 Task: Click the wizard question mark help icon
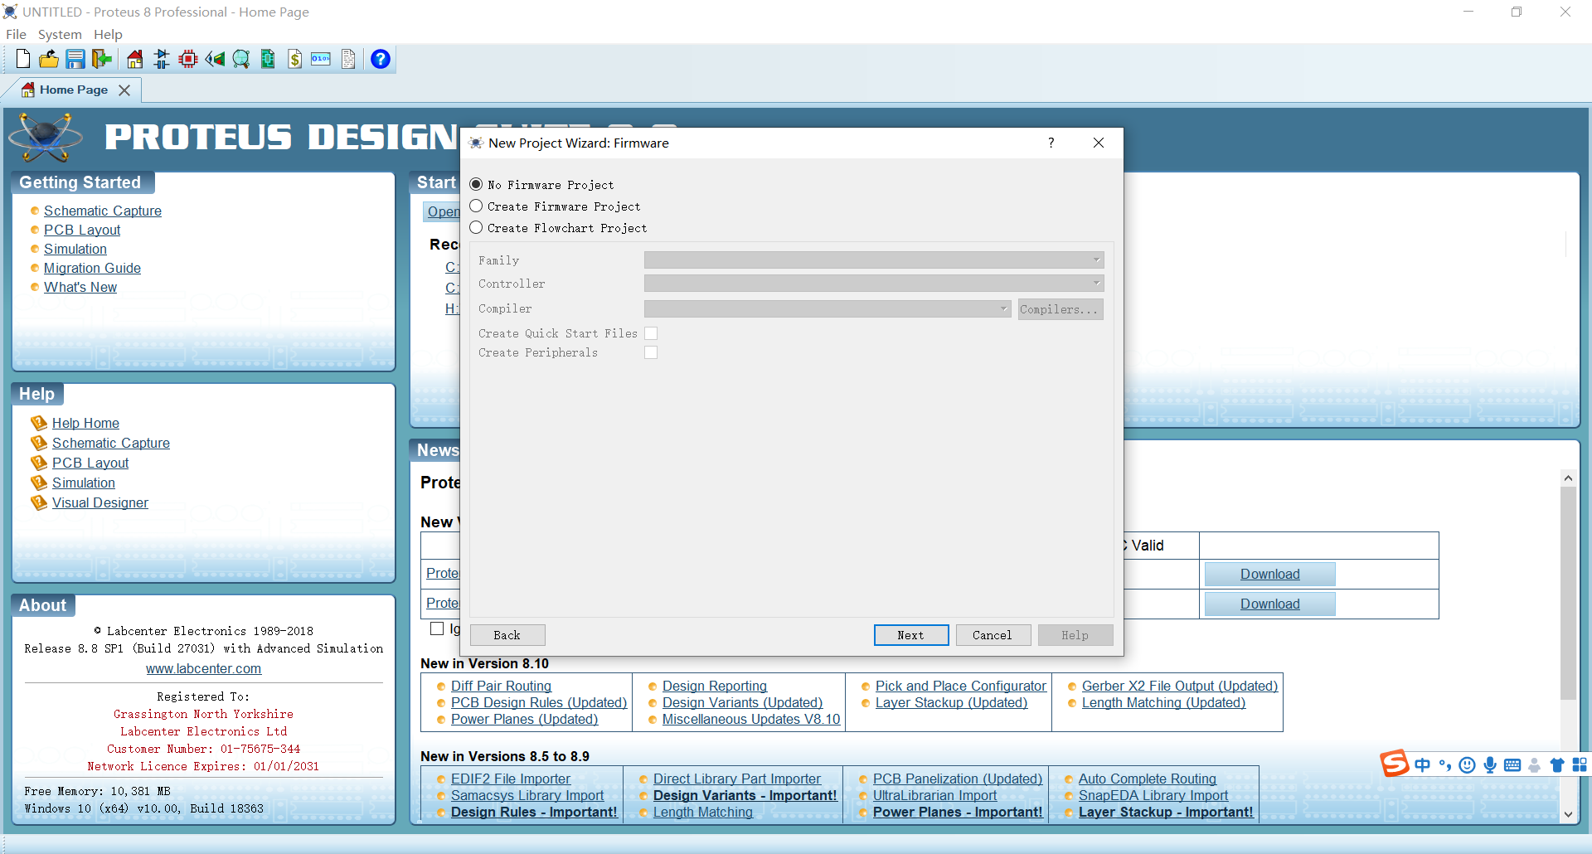point(1051,143)
